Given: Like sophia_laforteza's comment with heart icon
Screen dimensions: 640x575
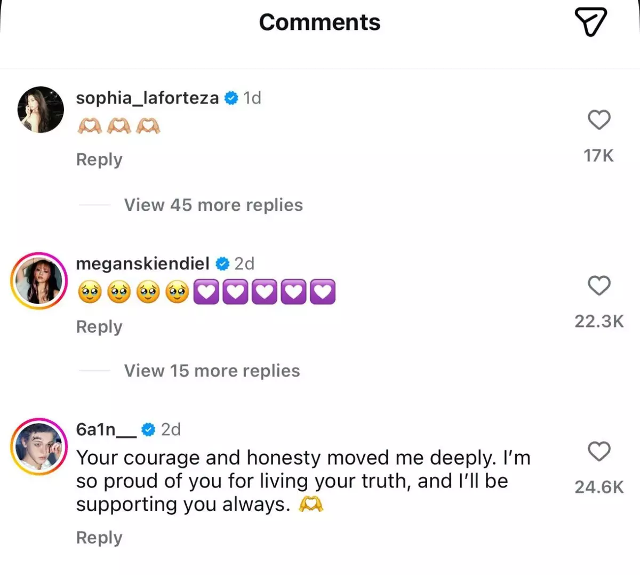Looking at the screenshot, I should (599, 119).
